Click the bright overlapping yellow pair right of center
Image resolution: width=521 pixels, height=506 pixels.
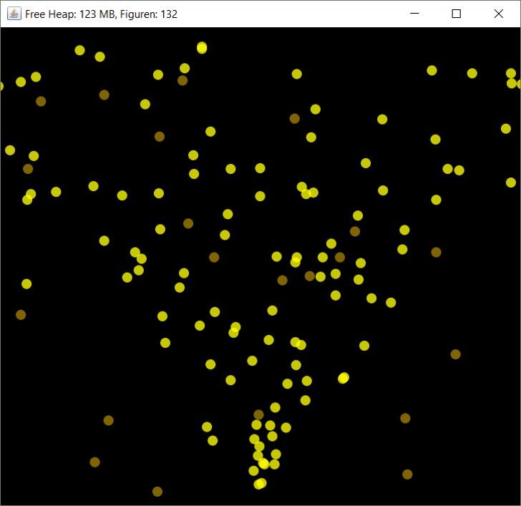point(344,378)
